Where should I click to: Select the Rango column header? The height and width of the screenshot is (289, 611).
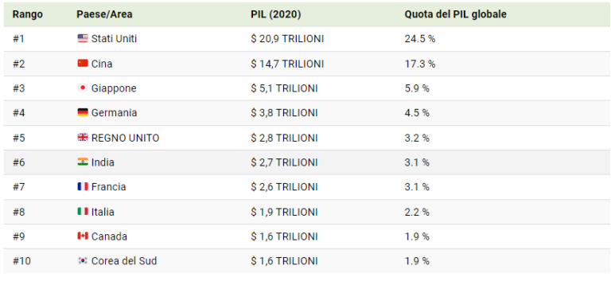coord(28,14)
